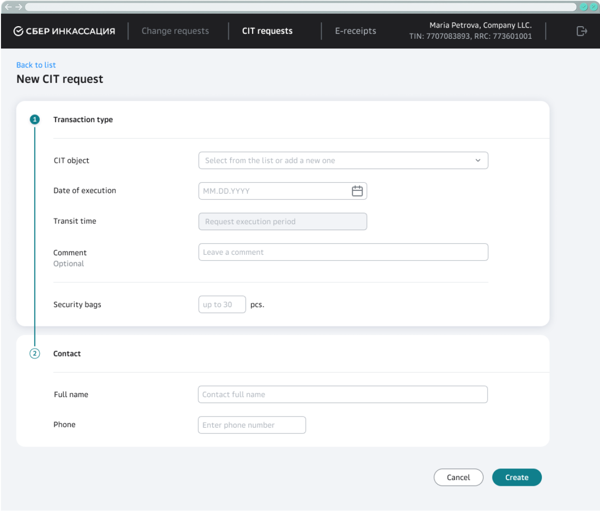Expand the CIT object dropdown chevron
The width and height of the screenshot is (600, 511).
pyautogui.click(x=478, y=160)
